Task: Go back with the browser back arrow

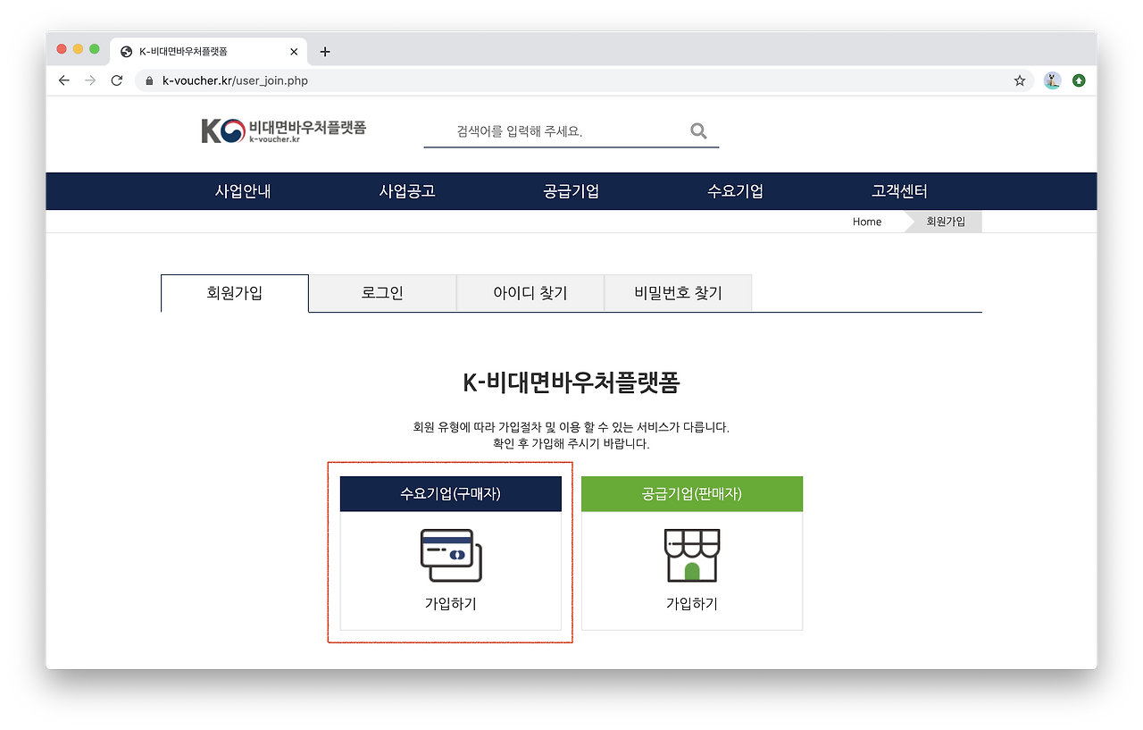Action: (63, 80)
